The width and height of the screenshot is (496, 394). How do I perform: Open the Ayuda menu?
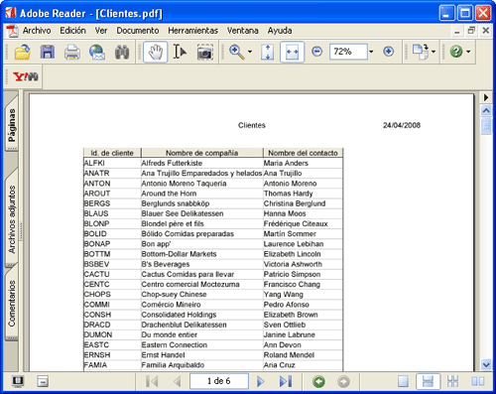click(x=280, y=31)
